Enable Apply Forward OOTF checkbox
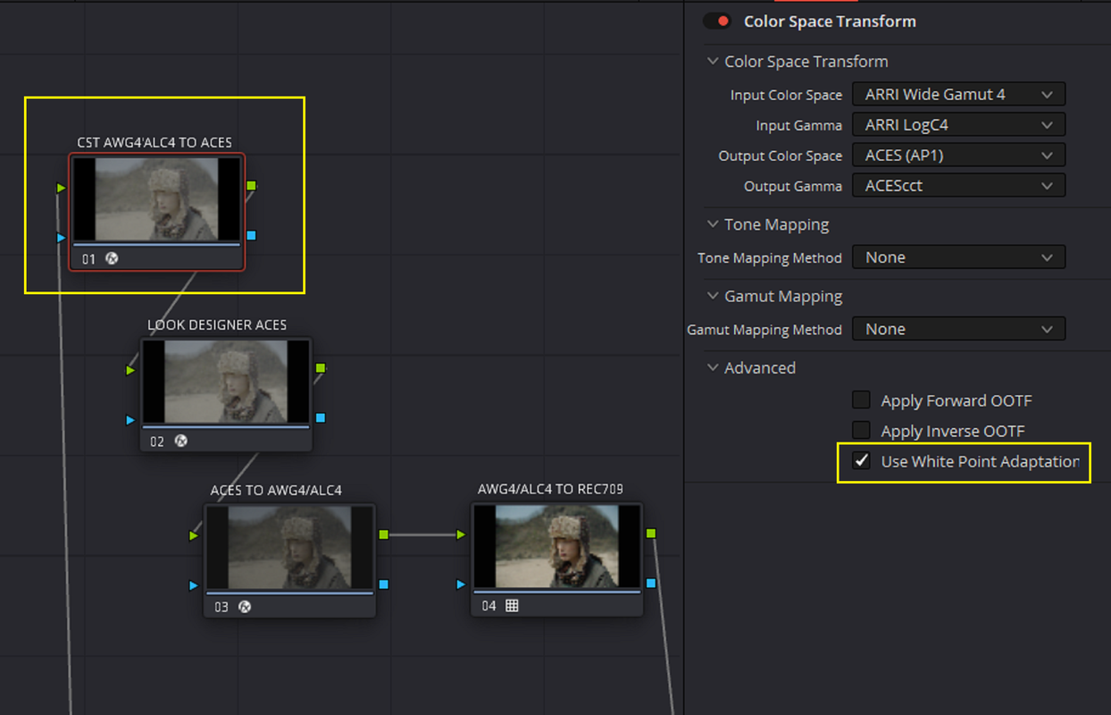Image resolution: width=1111 pixels, height=715 pixels. point(861,400)
